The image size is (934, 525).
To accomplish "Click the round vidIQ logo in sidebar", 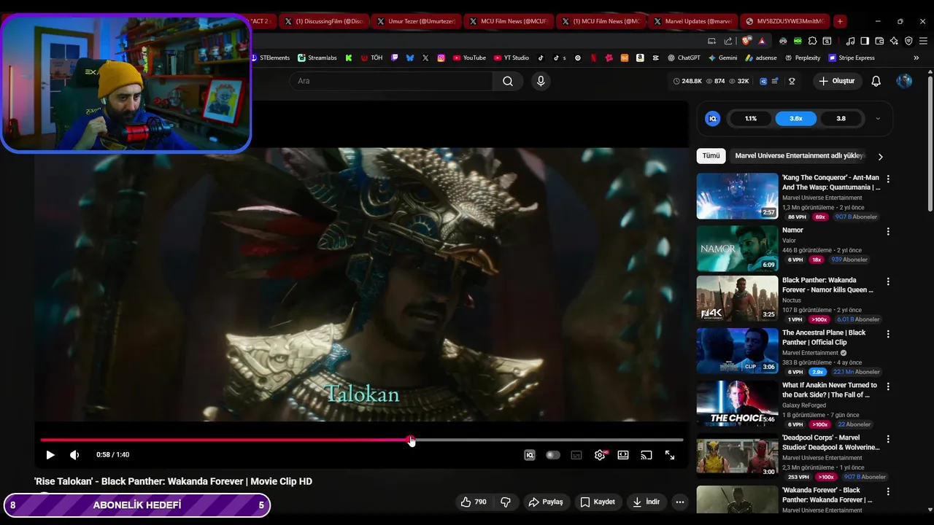I will click(x=713, y=118).
